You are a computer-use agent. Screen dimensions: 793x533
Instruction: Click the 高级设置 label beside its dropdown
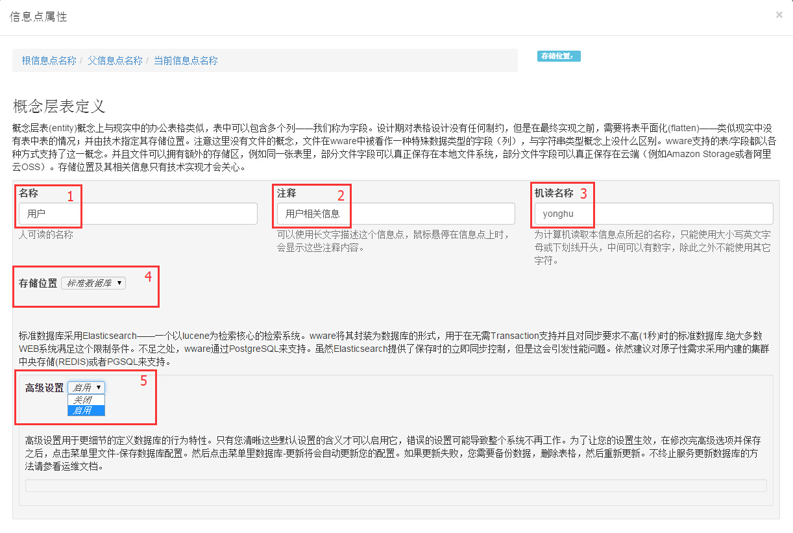point(44,388)
